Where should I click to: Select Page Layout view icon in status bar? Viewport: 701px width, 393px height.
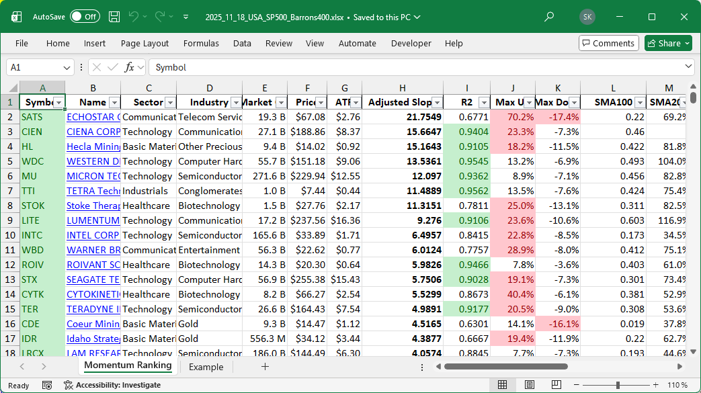[x=530, y=385]
